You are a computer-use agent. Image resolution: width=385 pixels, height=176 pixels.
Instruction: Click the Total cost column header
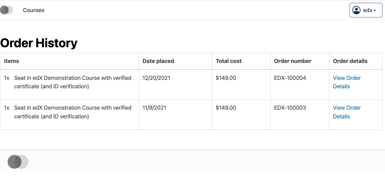(228, 61)
